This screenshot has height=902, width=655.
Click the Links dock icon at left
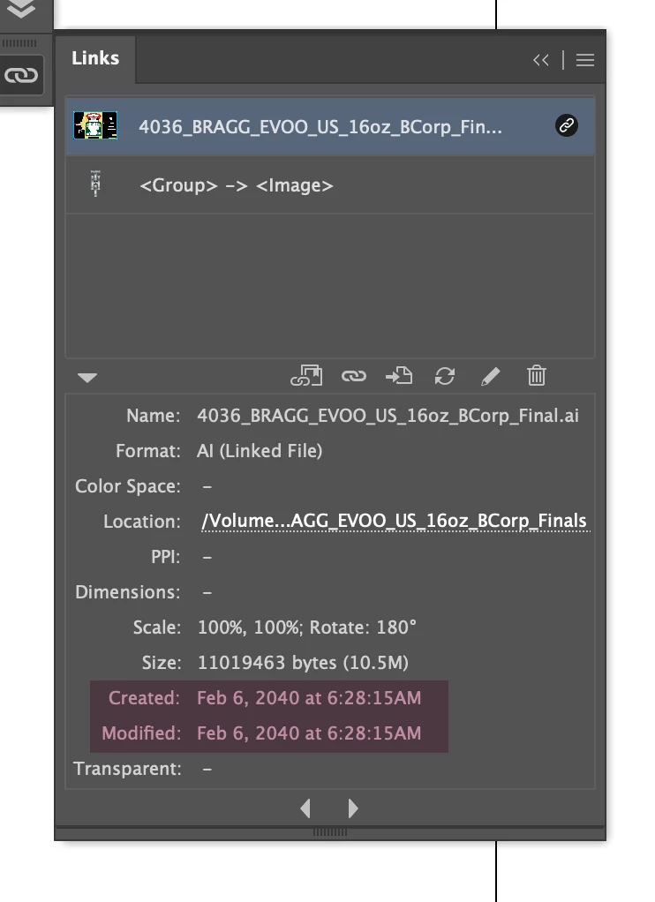[21, 75]
